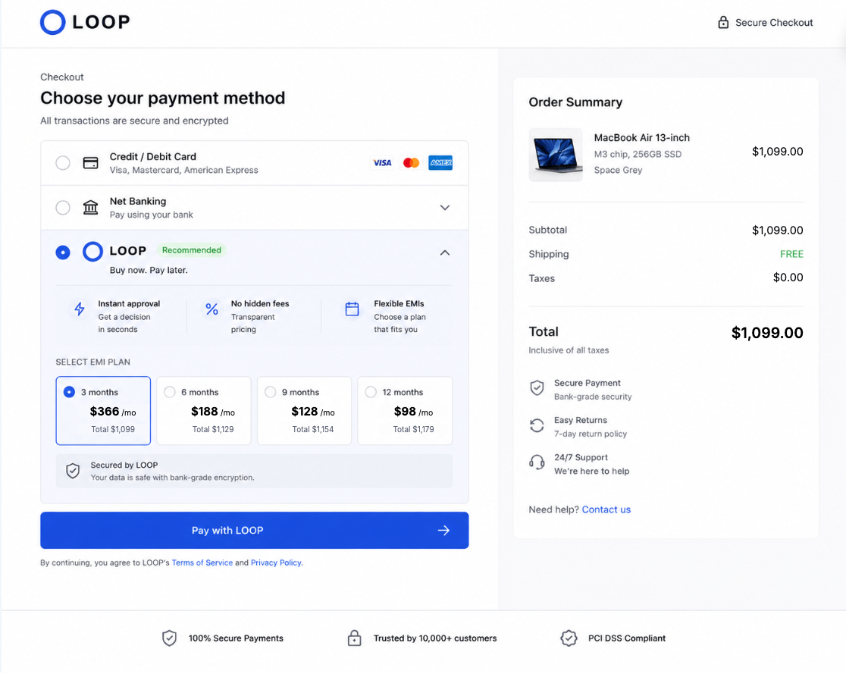846x693 pixels.
Task: Click the LOOP payment option ring logo
Action: pyautogui.click(x=92, y=251)
